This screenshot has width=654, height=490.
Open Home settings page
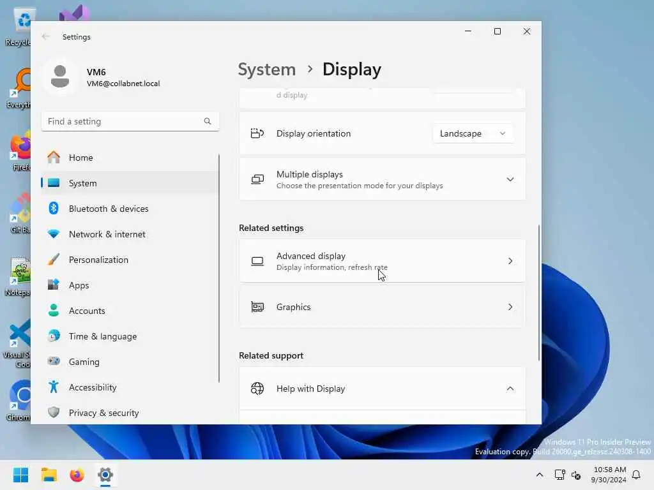[x=129, y=158]
